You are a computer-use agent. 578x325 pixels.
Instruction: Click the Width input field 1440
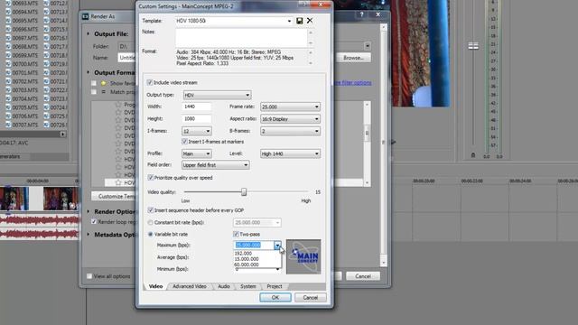tap(197, 107)
